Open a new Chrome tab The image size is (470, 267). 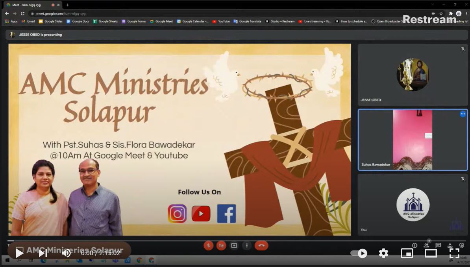68,5
